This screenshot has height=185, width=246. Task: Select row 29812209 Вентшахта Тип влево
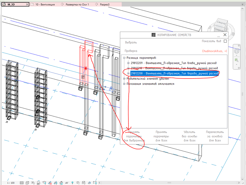pos(174,63)
